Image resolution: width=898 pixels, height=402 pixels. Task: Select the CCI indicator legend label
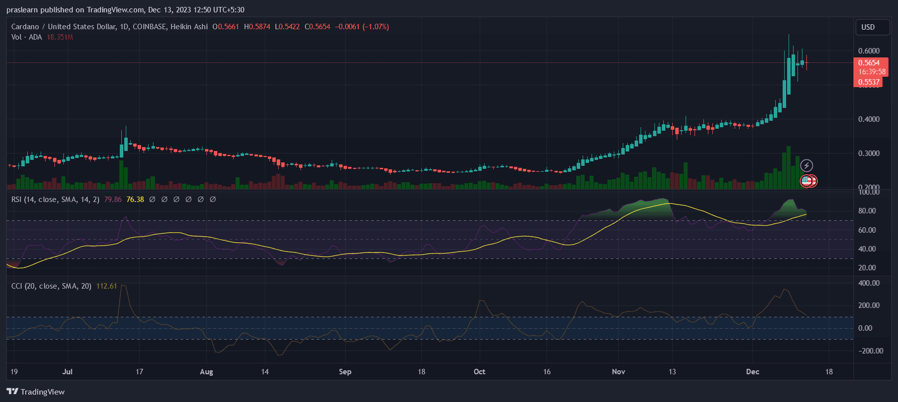click(x=51, y=286)
